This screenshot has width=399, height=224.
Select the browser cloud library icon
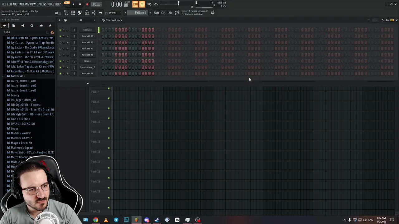coord(41,26)
